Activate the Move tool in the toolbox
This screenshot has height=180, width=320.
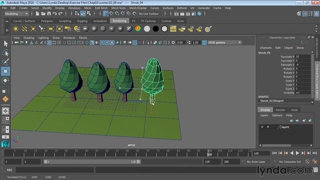click(x=5, y=71)
